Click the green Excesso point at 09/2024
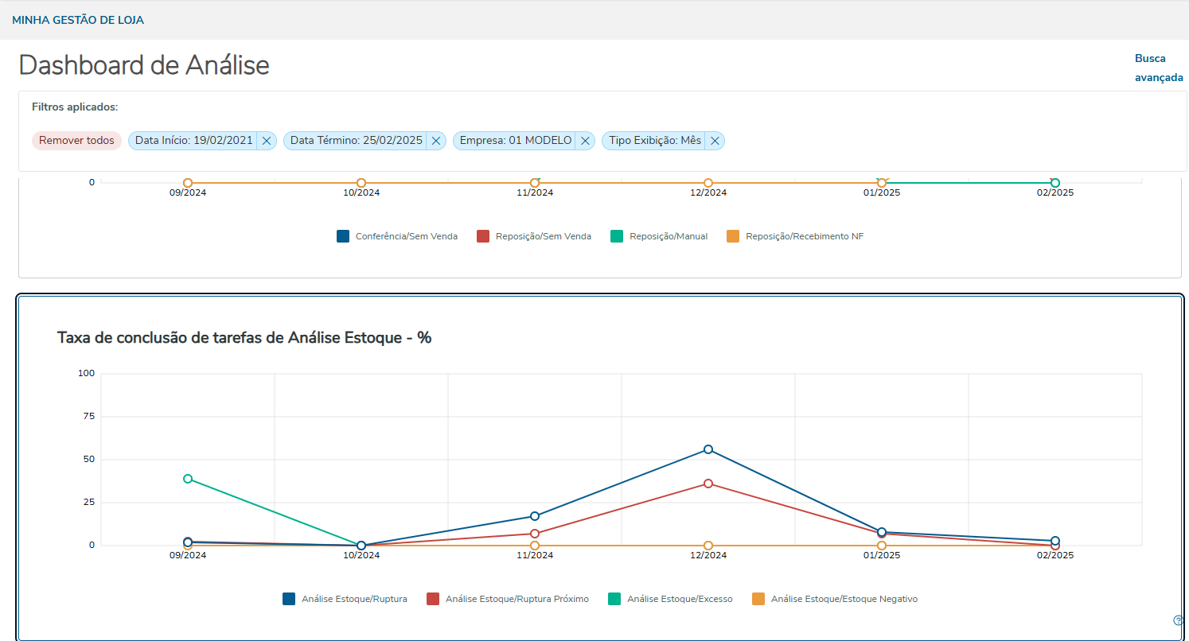 (x=188, y=479)
